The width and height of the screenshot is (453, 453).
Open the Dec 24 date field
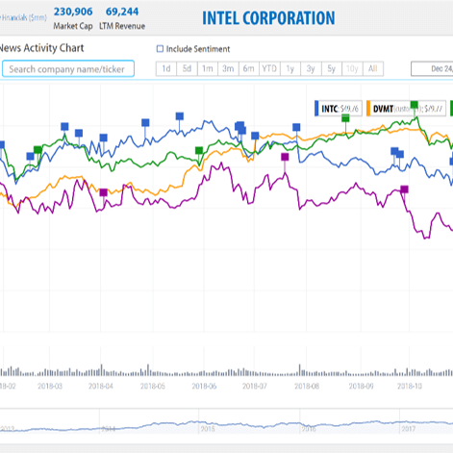432,68
